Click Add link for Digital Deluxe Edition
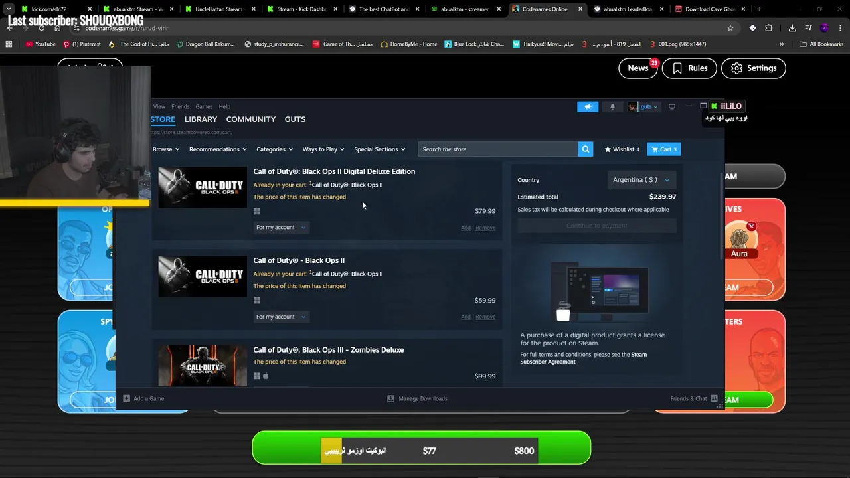This screenshot has width=850, height=478. tap(466, 228)
